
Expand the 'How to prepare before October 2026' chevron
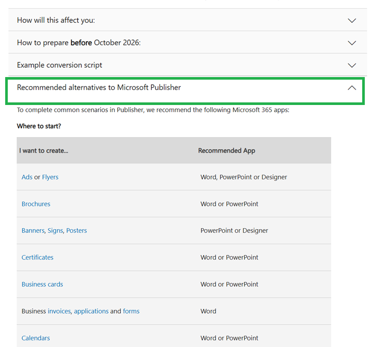[352, 43]
